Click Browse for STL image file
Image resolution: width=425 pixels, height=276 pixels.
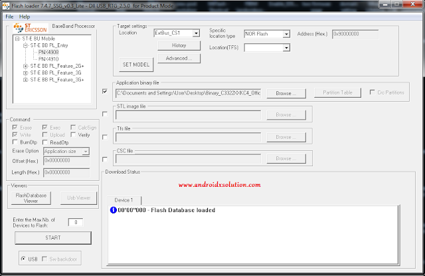click(286, 115)
